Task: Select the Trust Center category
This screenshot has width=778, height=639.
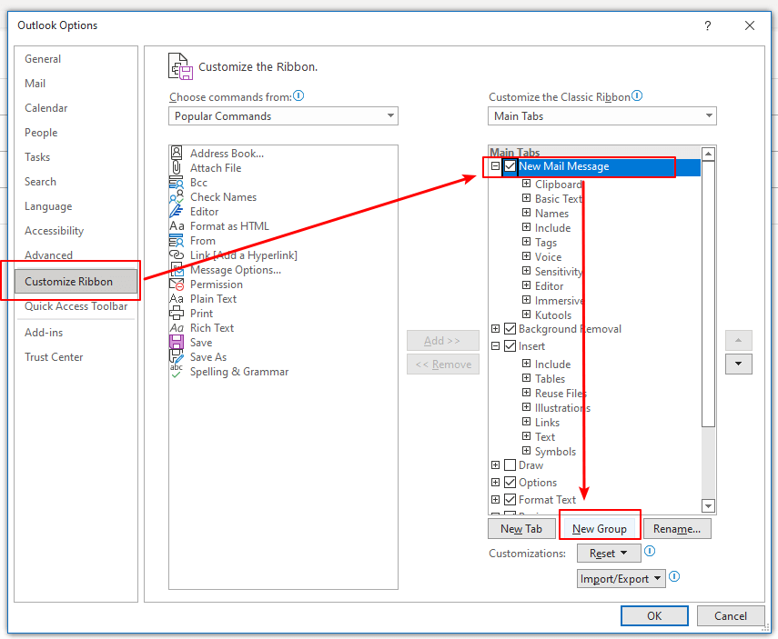Action: coord(55,356)
